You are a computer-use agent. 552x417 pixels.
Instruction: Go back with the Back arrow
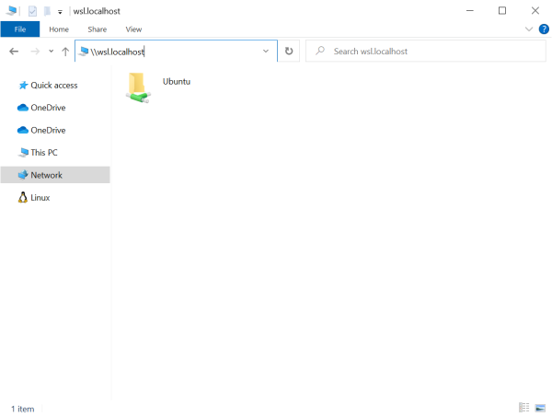(14, 52)
